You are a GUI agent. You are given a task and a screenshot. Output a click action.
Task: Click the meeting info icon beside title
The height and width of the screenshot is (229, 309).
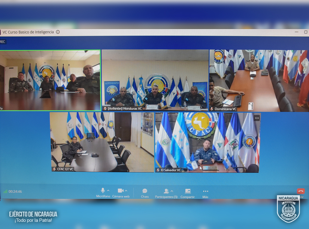click(58, 32)
